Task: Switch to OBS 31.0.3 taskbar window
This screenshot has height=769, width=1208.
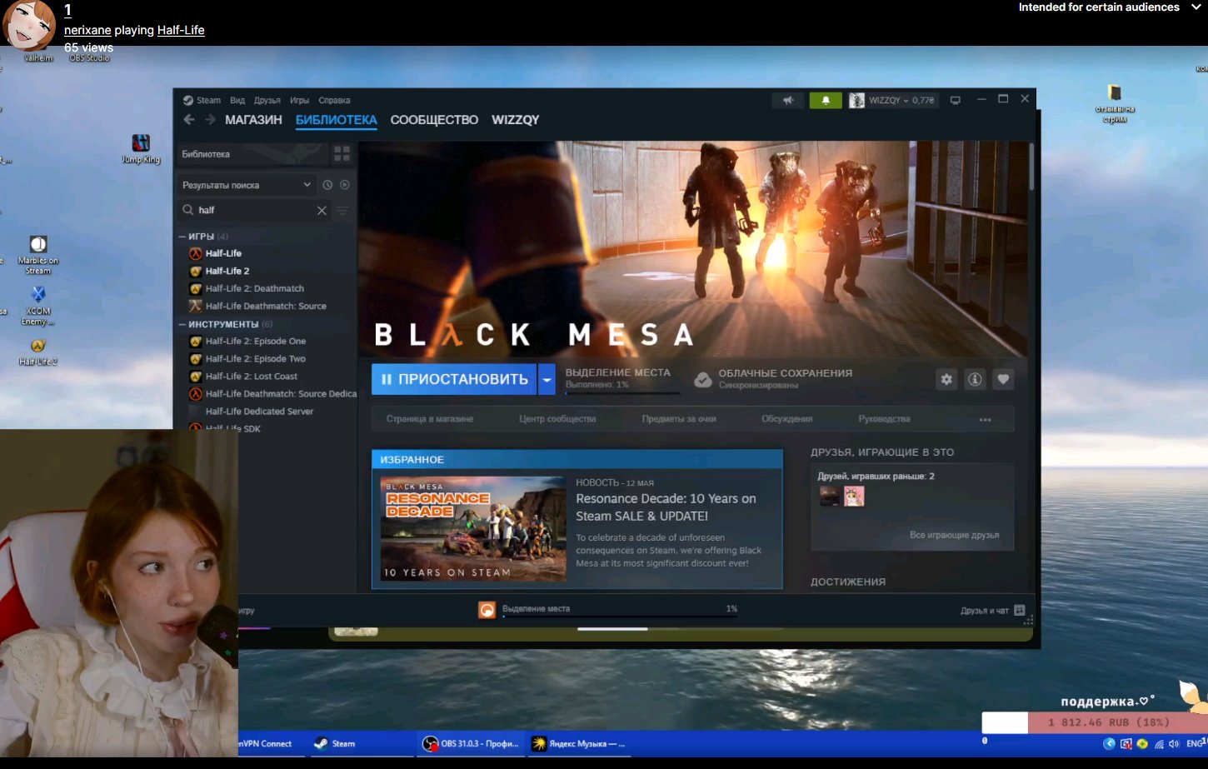Action: pyautogui.click(x=472, y=744)
